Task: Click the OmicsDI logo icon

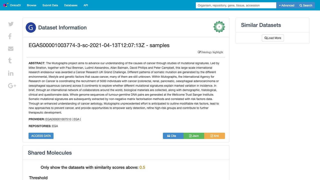Action: click(x=5, y=5)
